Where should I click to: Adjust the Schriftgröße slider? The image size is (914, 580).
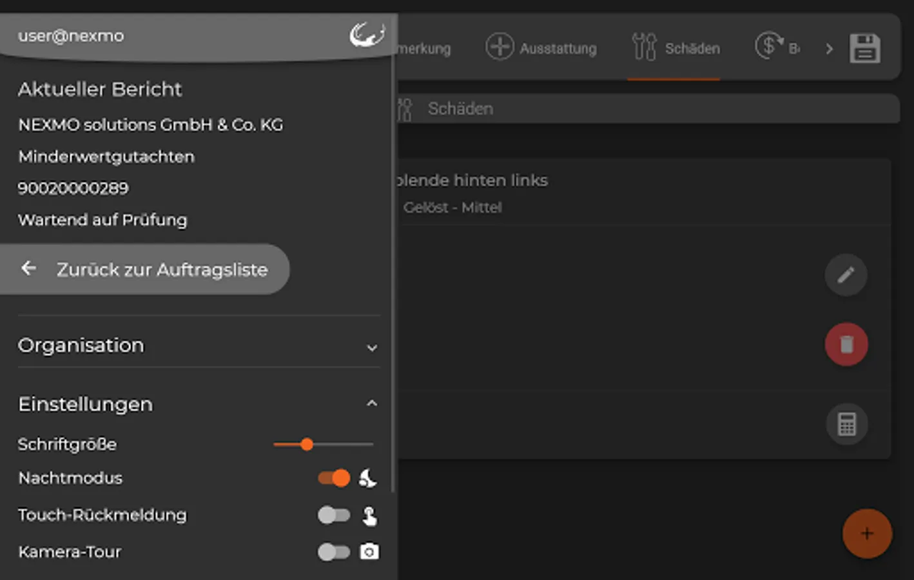click(324, 444)
